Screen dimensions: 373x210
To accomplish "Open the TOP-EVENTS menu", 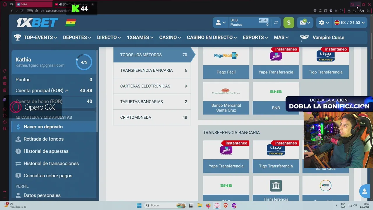I will (x=41, y=37).
